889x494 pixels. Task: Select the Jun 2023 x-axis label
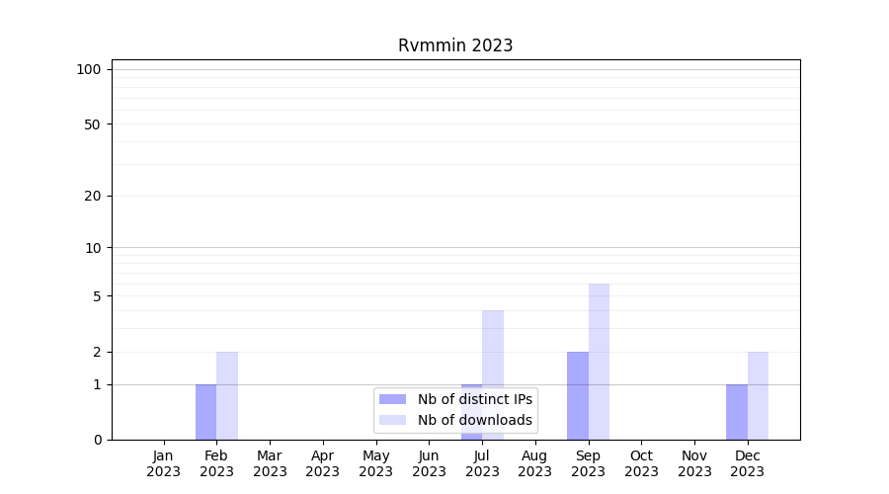(429, 463)
